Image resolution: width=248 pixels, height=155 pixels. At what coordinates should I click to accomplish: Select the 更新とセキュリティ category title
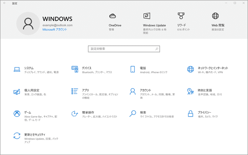34,134
